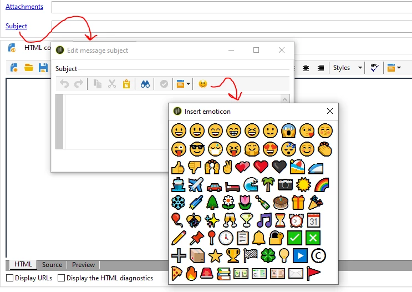
Task: Click the main Subject input field
Action: coord(232,27)
